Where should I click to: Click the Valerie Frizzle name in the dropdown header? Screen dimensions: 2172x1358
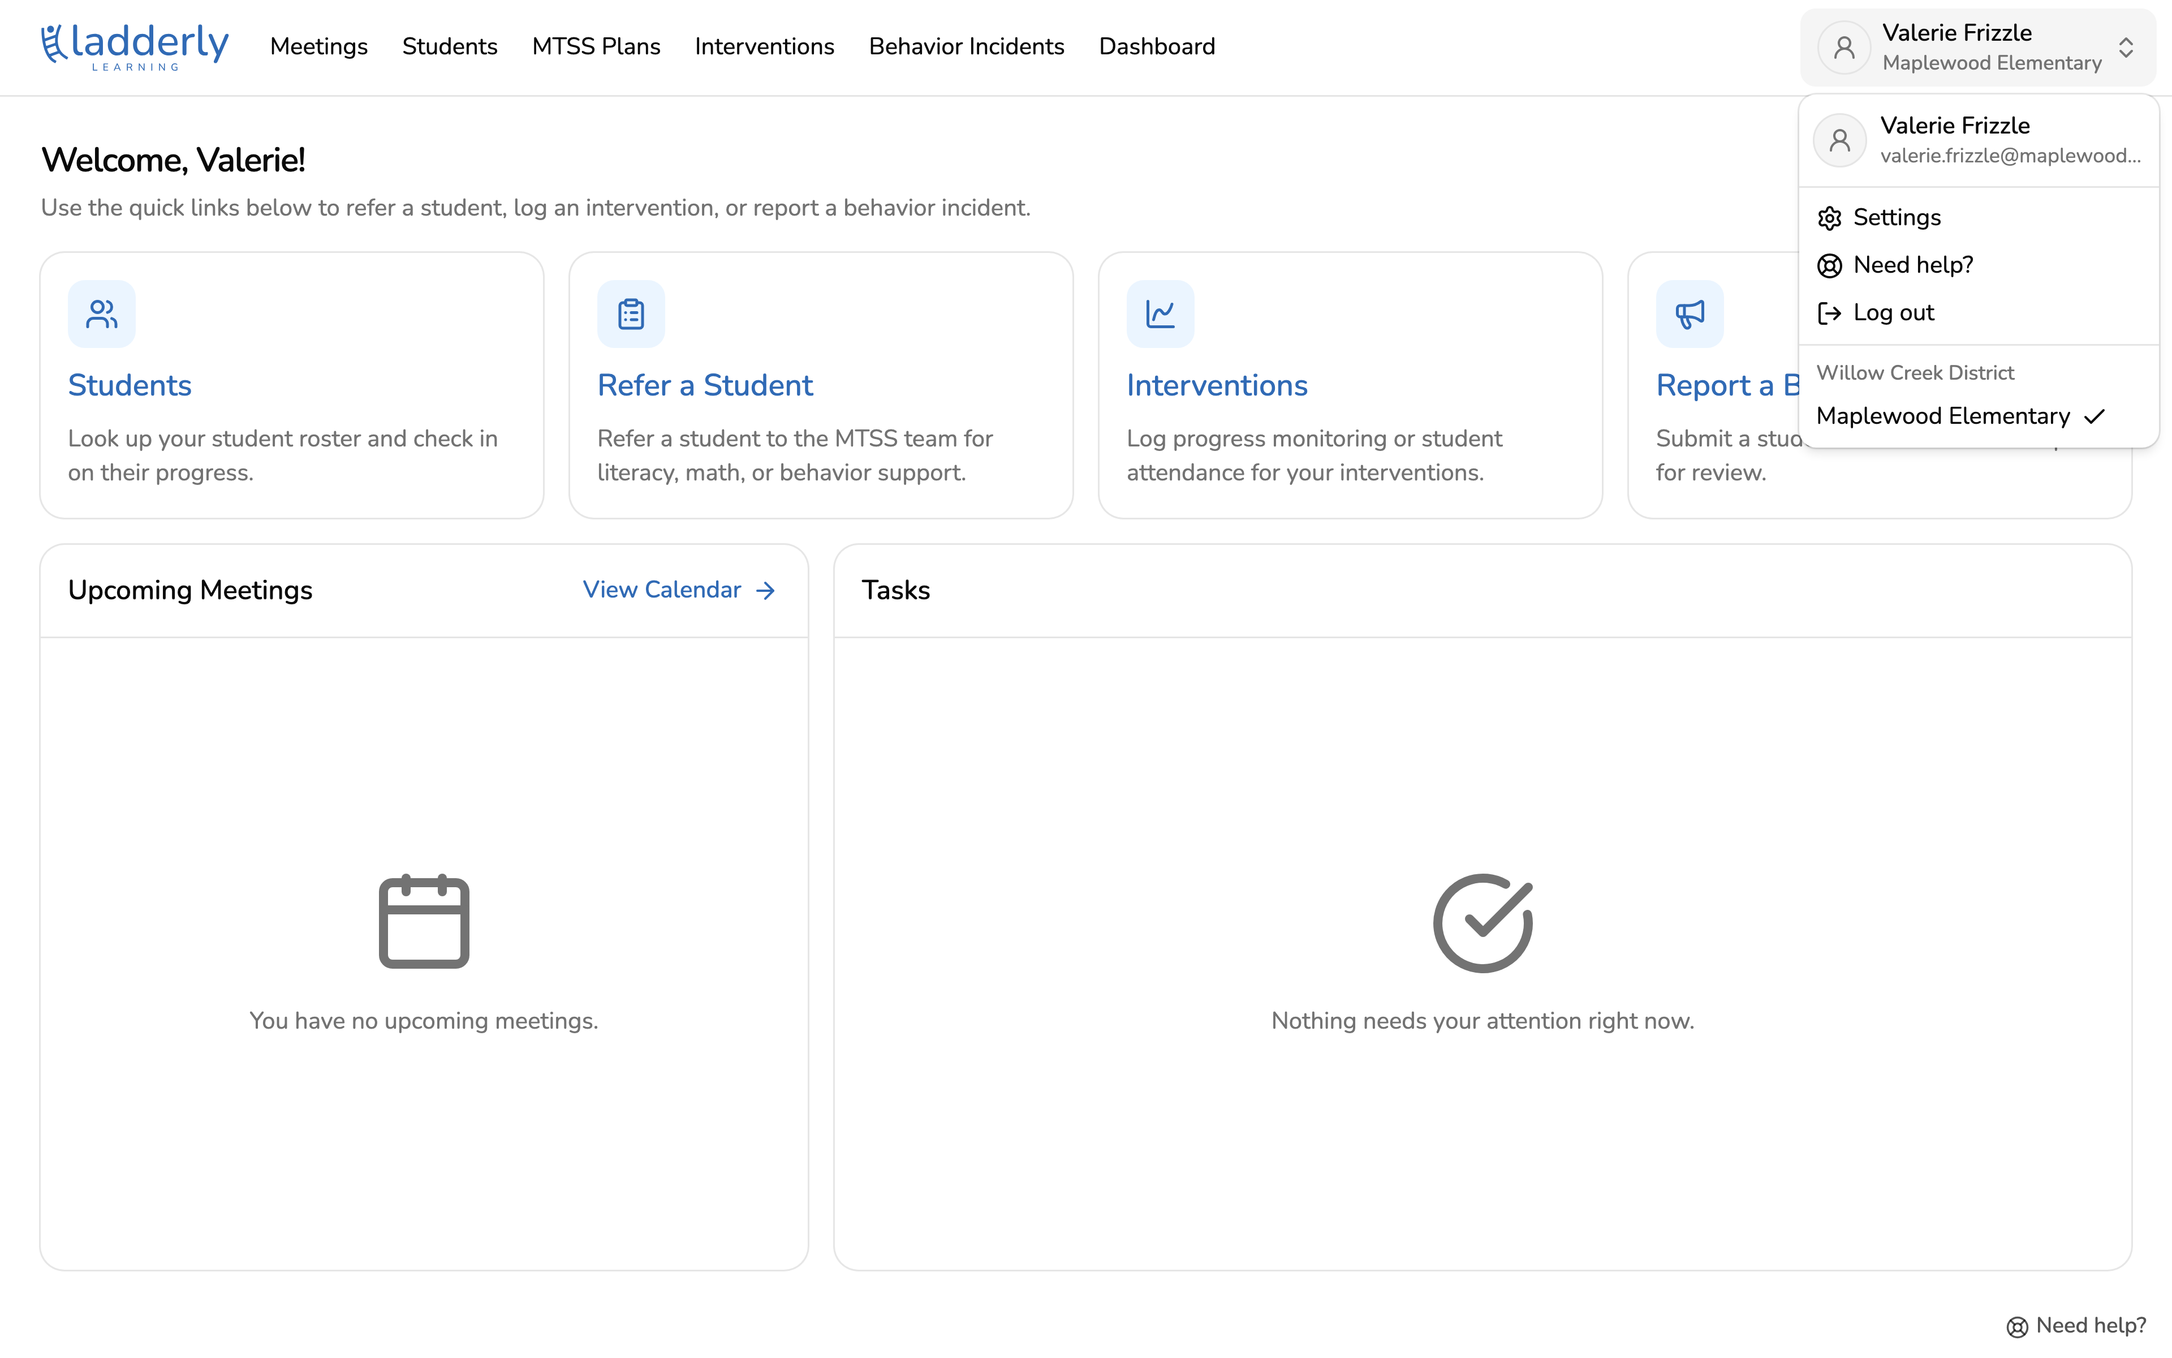(1955, 126)
